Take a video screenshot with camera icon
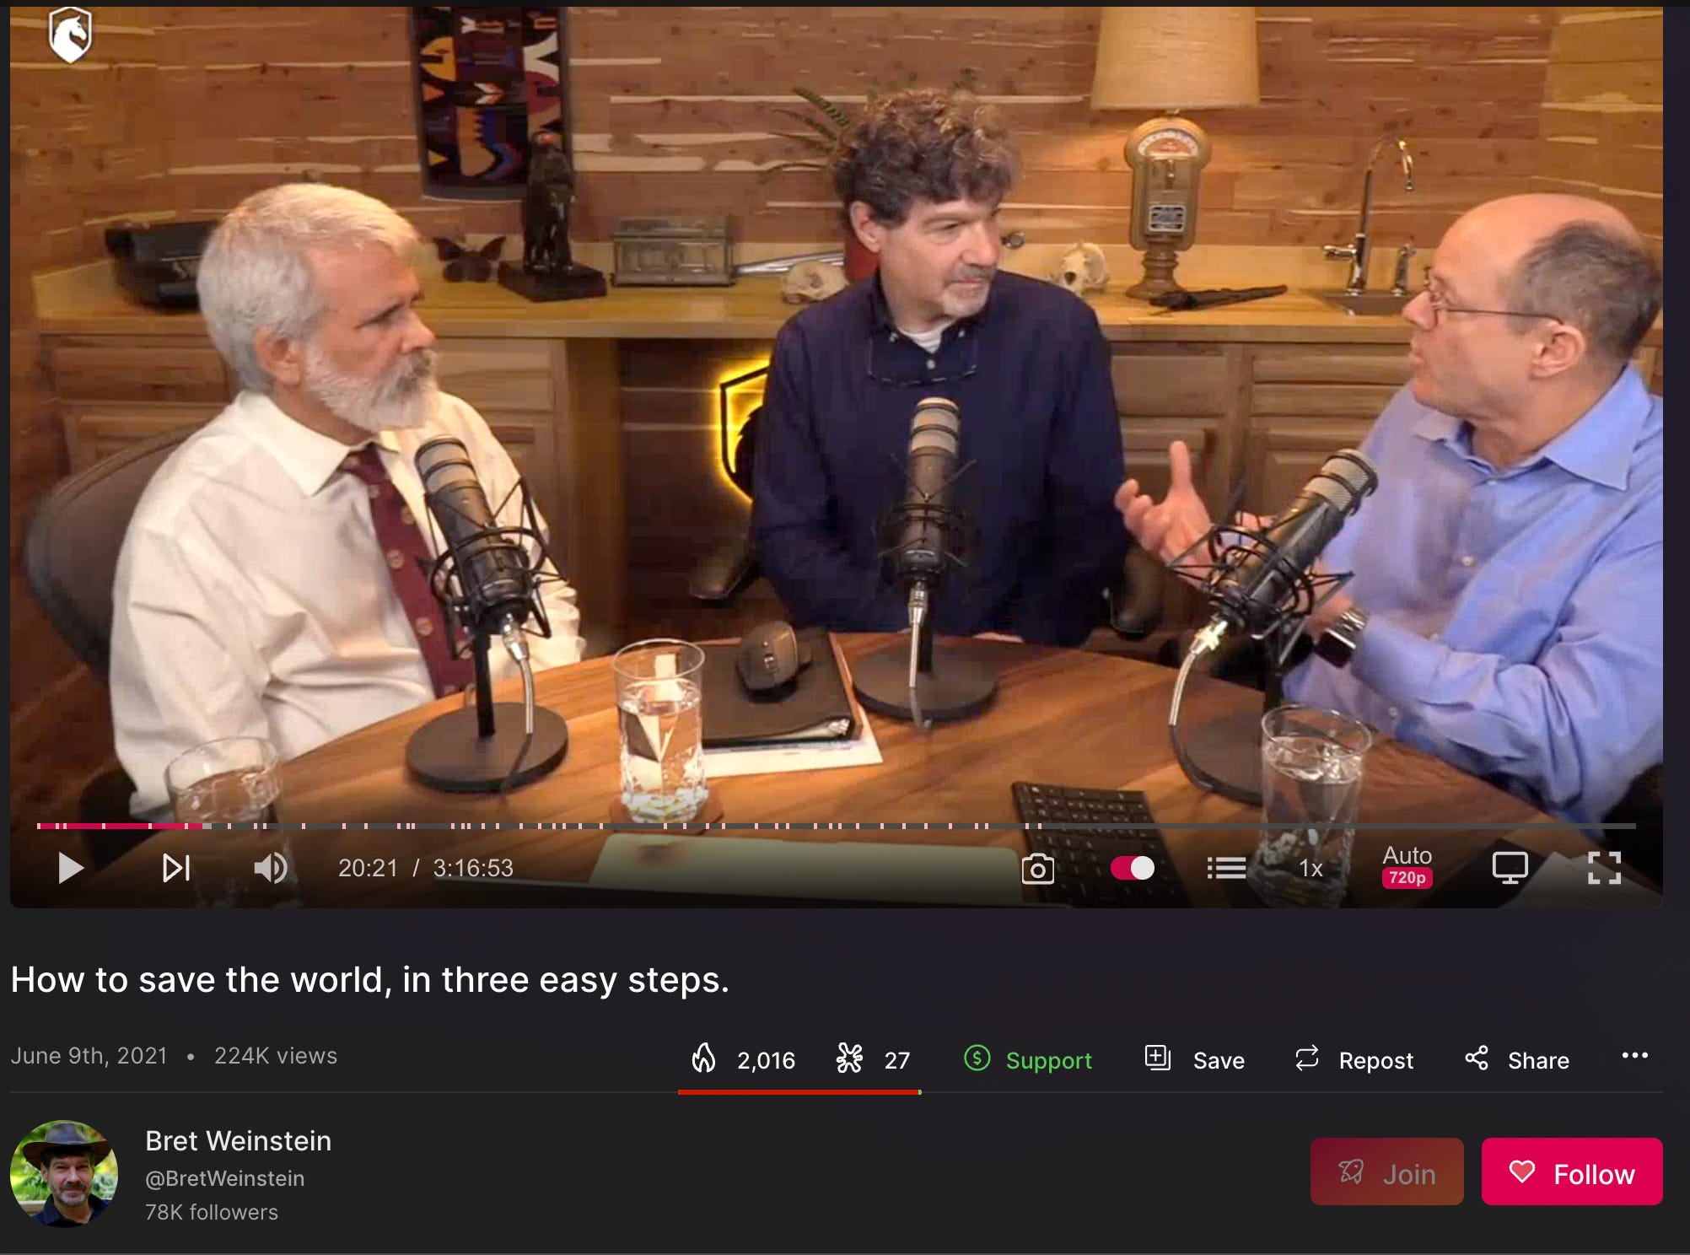 point(1037,869)
